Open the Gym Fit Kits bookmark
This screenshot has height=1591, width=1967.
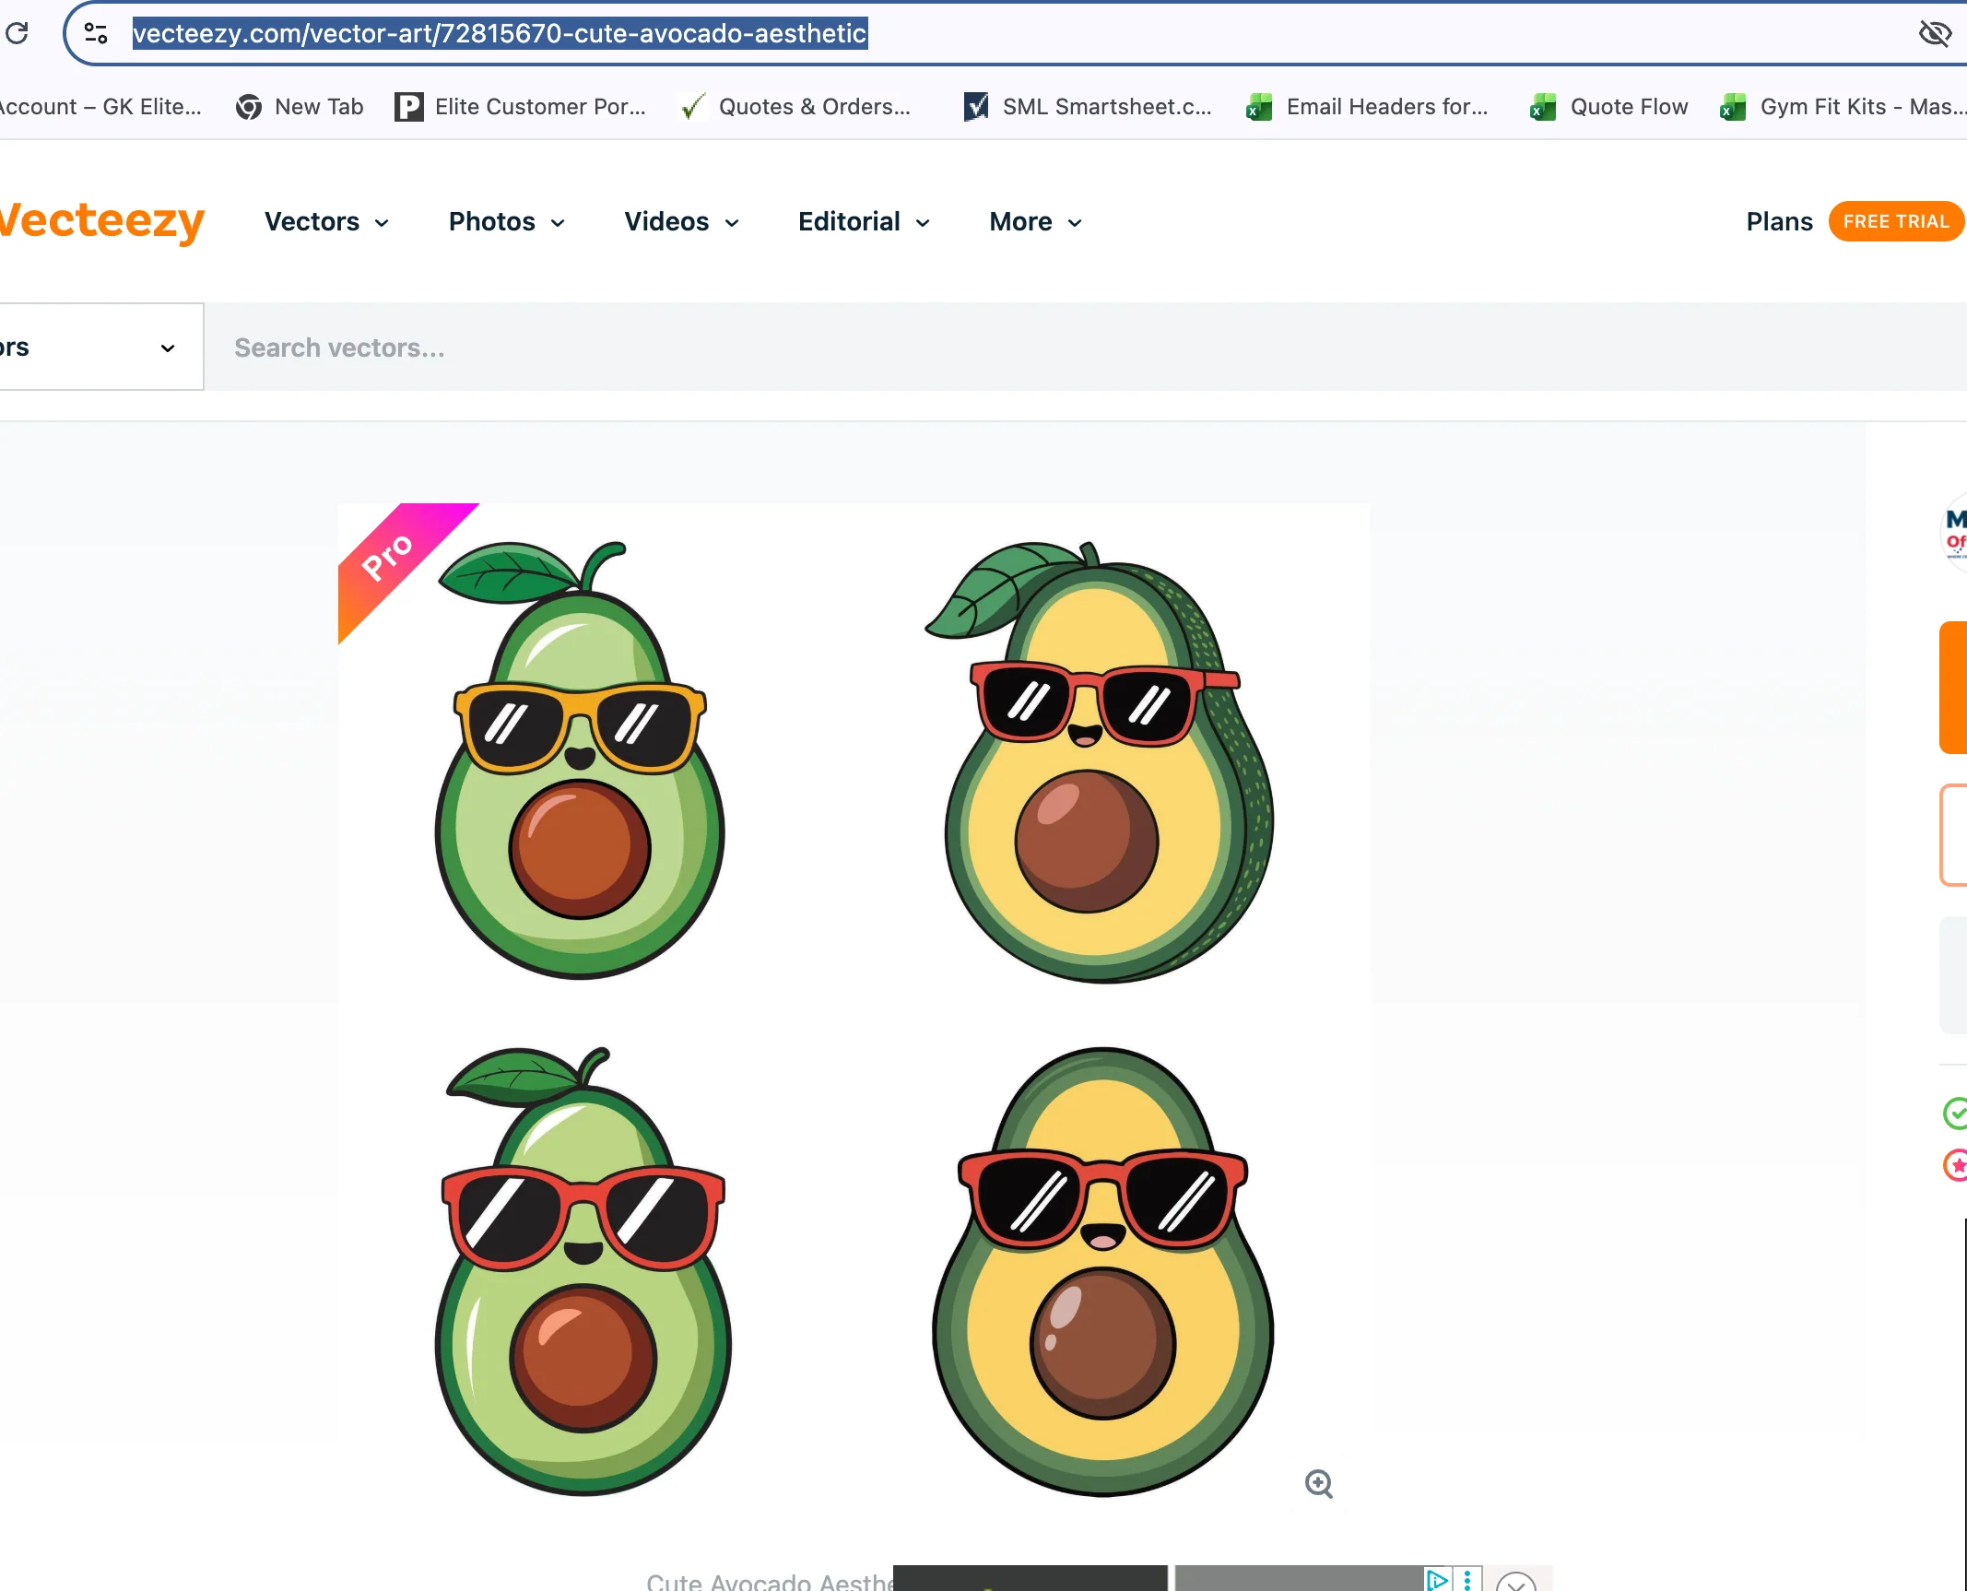tap(1843, 107)
